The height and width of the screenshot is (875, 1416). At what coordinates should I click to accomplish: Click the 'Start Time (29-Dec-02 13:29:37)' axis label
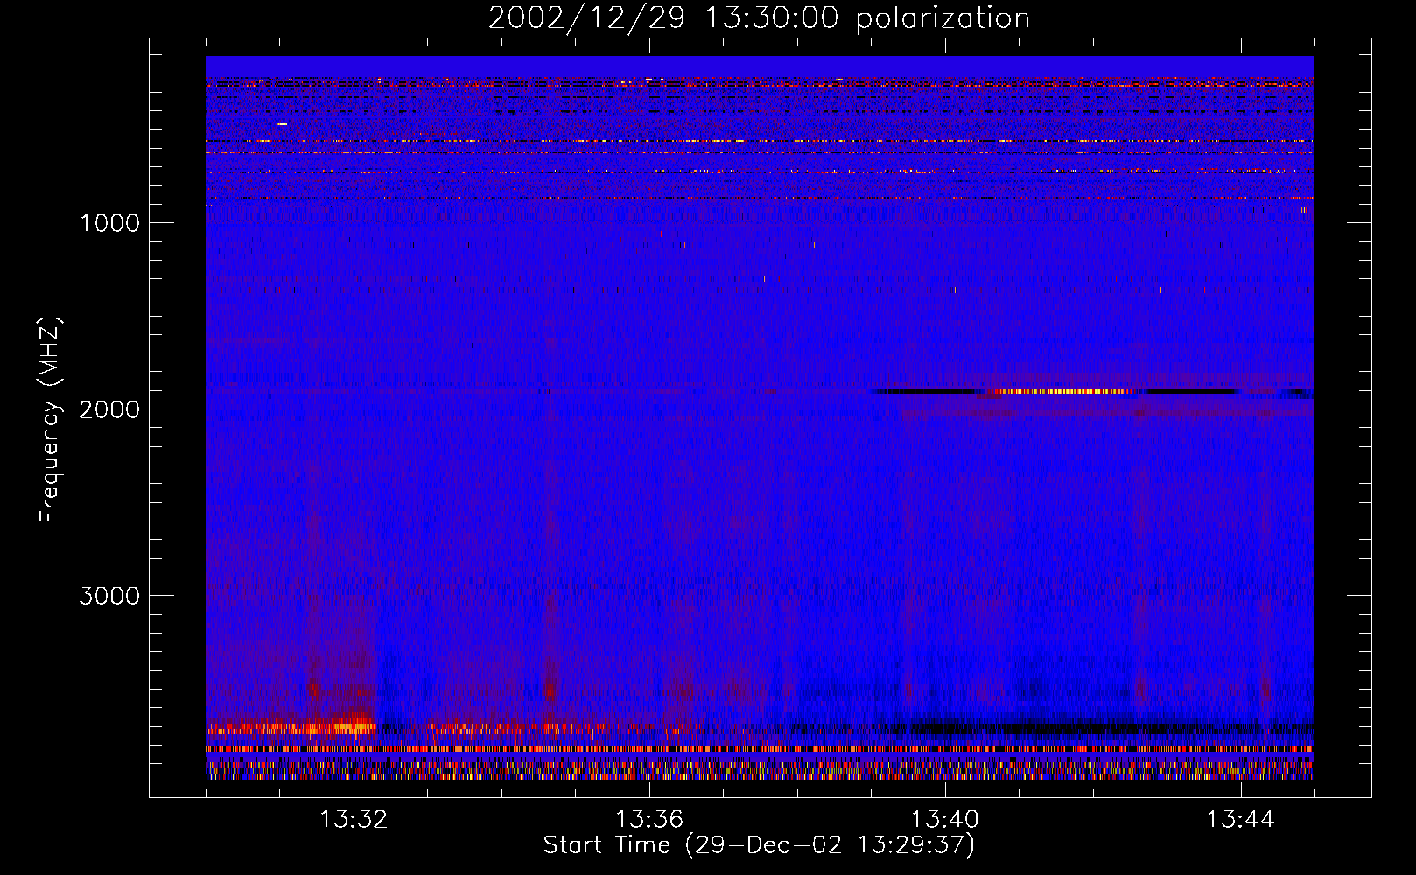click(759, 845)
